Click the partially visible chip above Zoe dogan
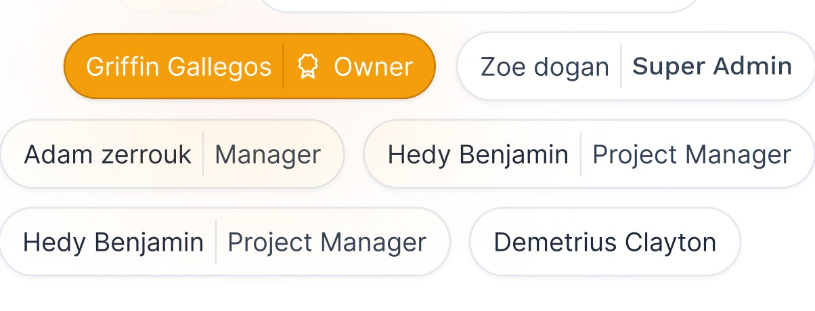This screenshot has height=311, width=815. click(x=477, y=5)
